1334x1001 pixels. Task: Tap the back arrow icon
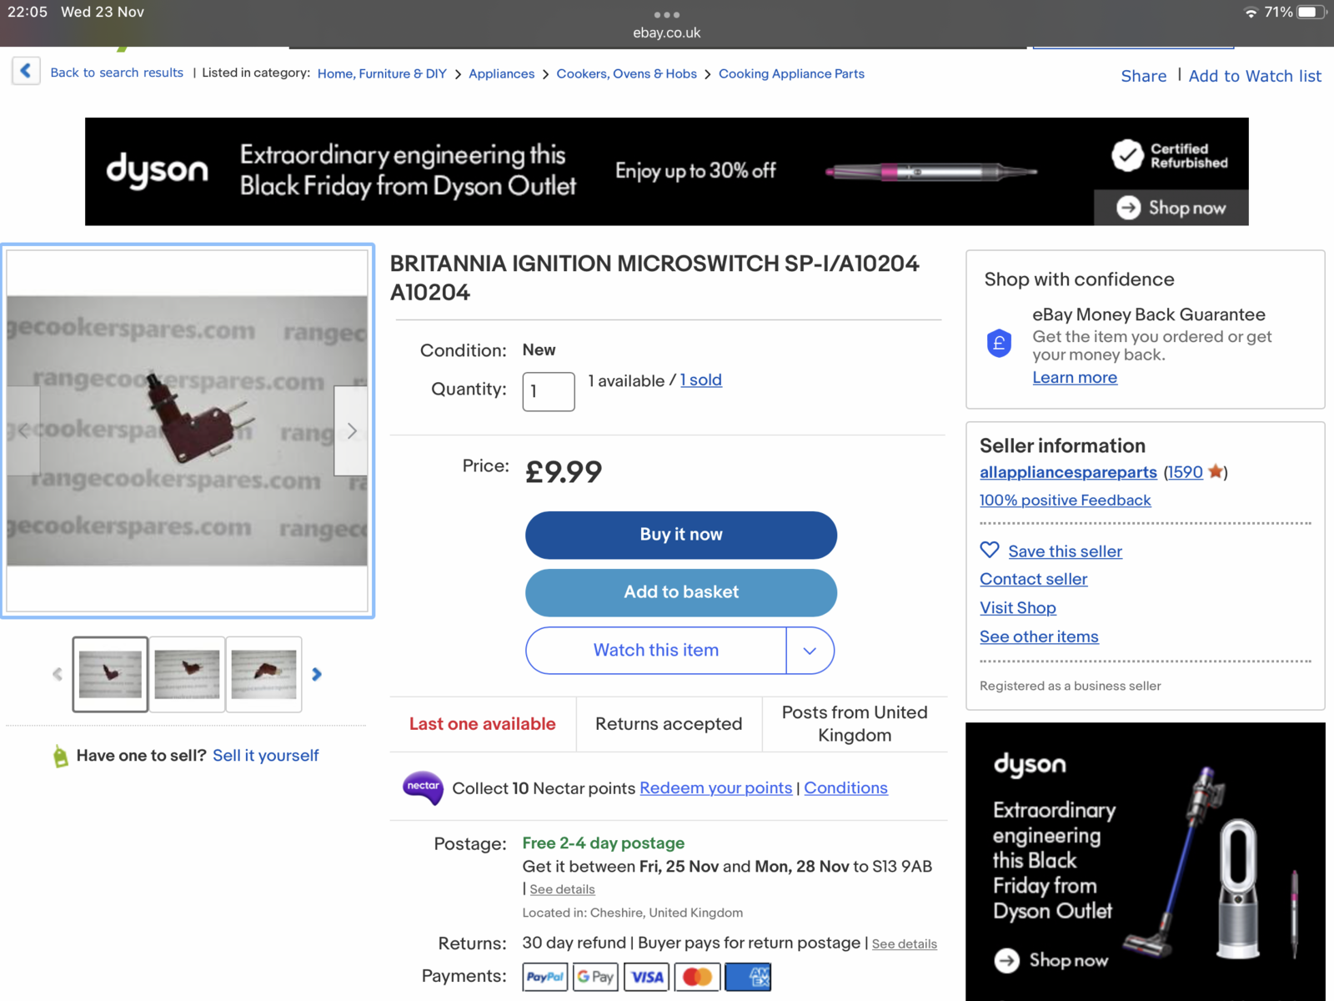point(26,71)
